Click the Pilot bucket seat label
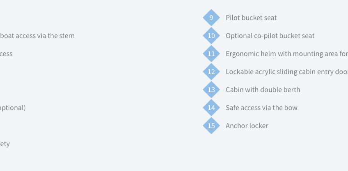348x171 pixels. [x=251, y=18]
